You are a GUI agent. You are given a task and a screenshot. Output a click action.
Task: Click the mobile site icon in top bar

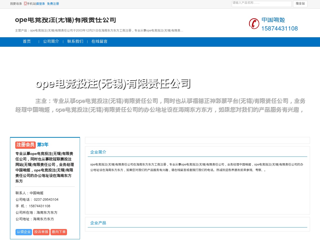[x=25, y=3]
